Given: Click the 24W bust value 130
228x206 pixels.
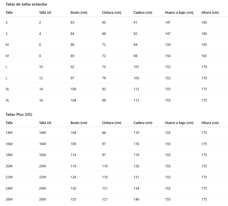Looking at the screenshot, I should tap(73, 188).
